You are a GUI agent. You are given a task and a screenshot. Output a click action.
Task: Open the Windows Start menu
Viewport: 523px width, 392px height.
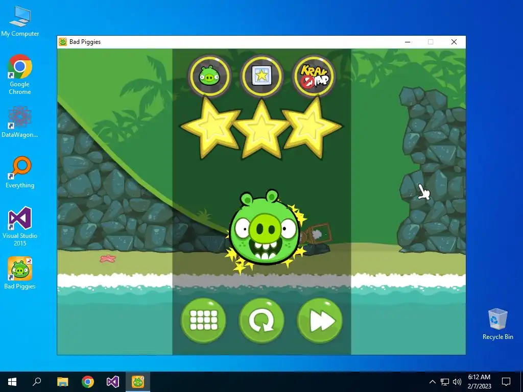click(x=12, y=382)
